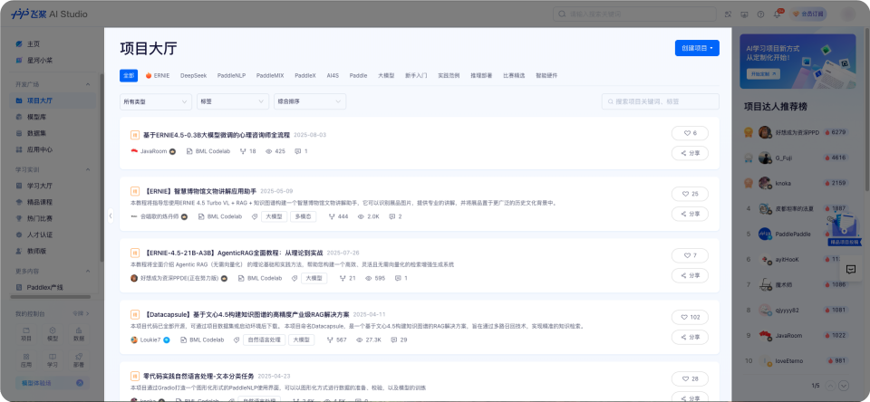Collapse the 更多内容 section
Viewport: 870px width, 402px height.
pyautogui.click(x=88, y=271)
